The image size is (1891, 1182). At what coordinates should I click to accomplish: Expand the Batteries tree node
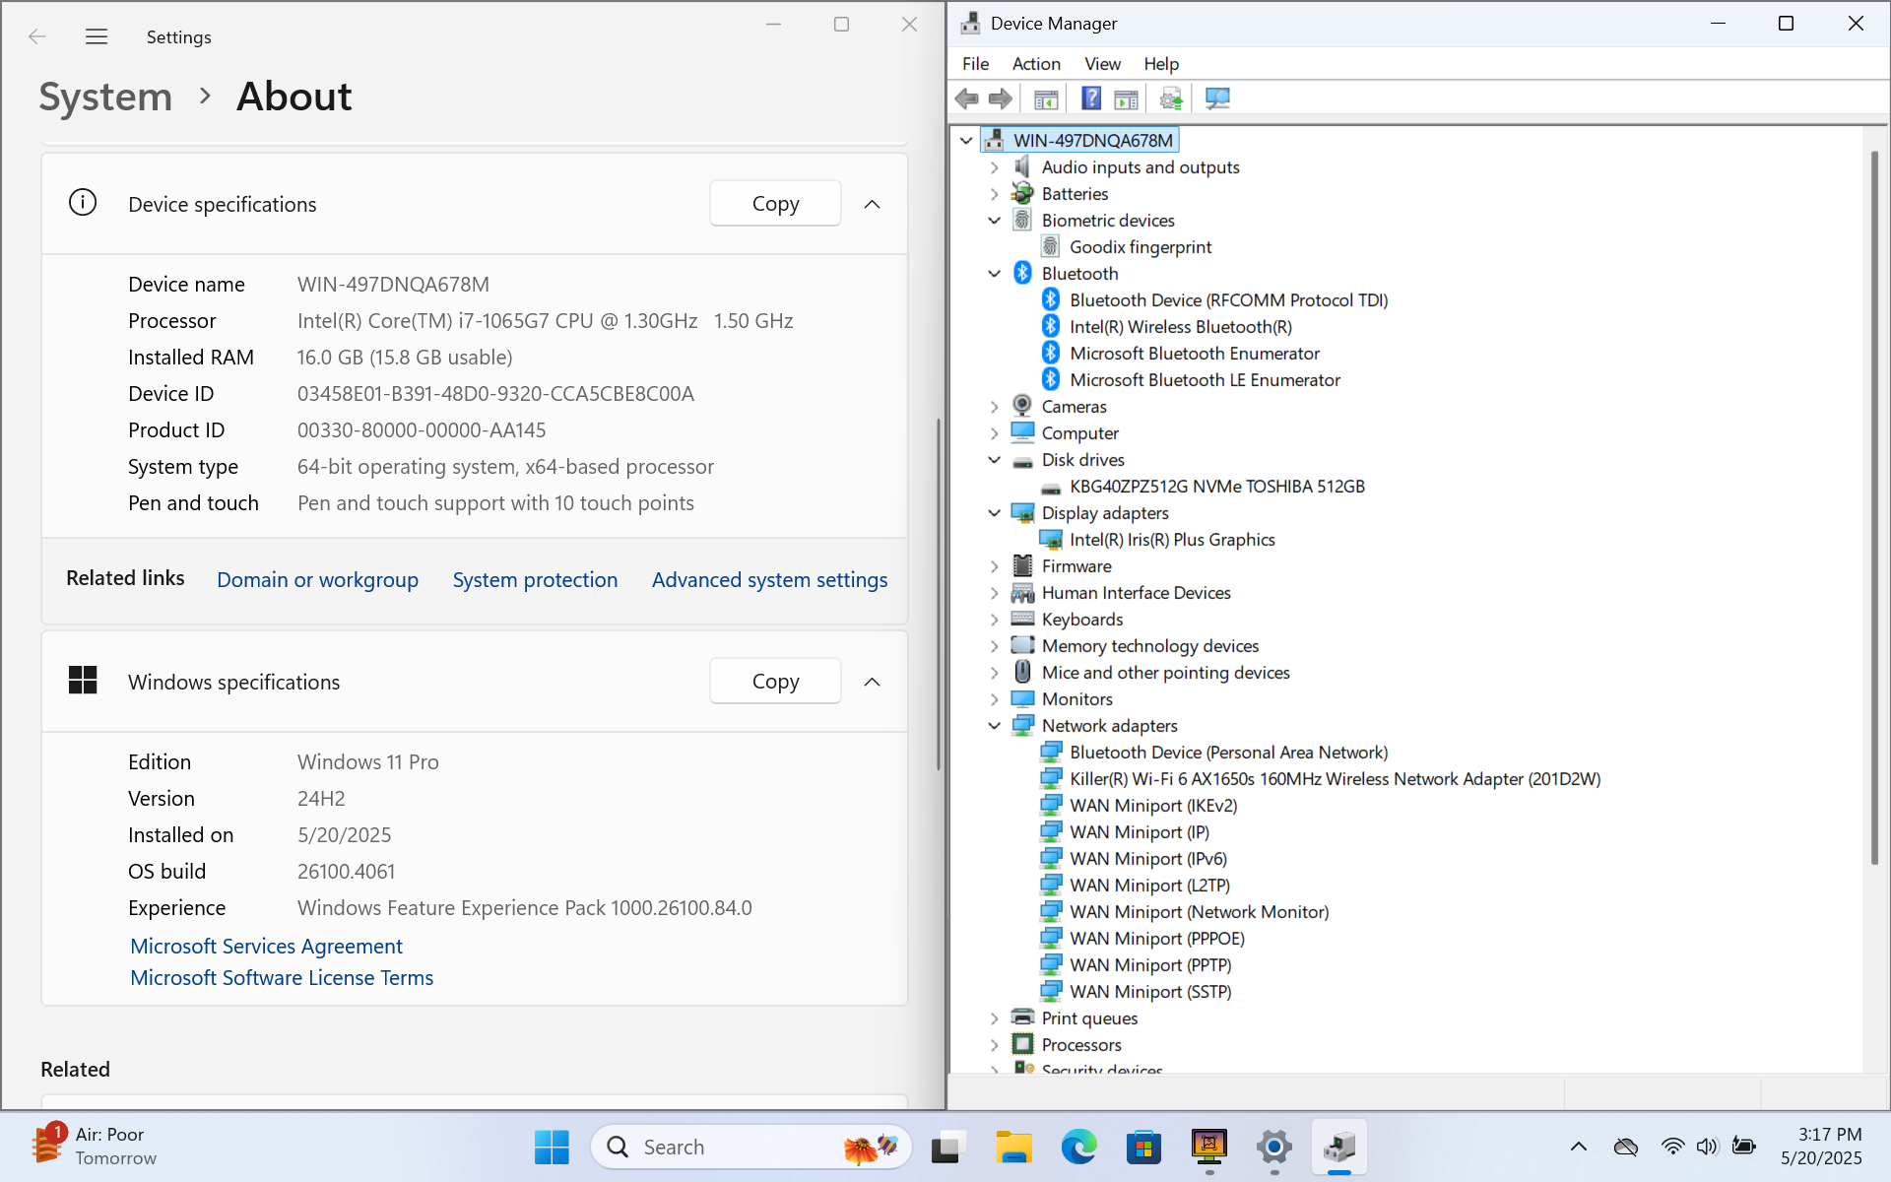(995, 194)
